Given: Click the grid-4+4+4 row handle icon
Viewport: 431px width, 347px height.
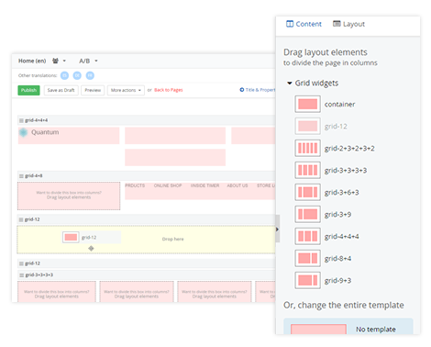Looking at the screenshot, I should (x=21, y=120).
